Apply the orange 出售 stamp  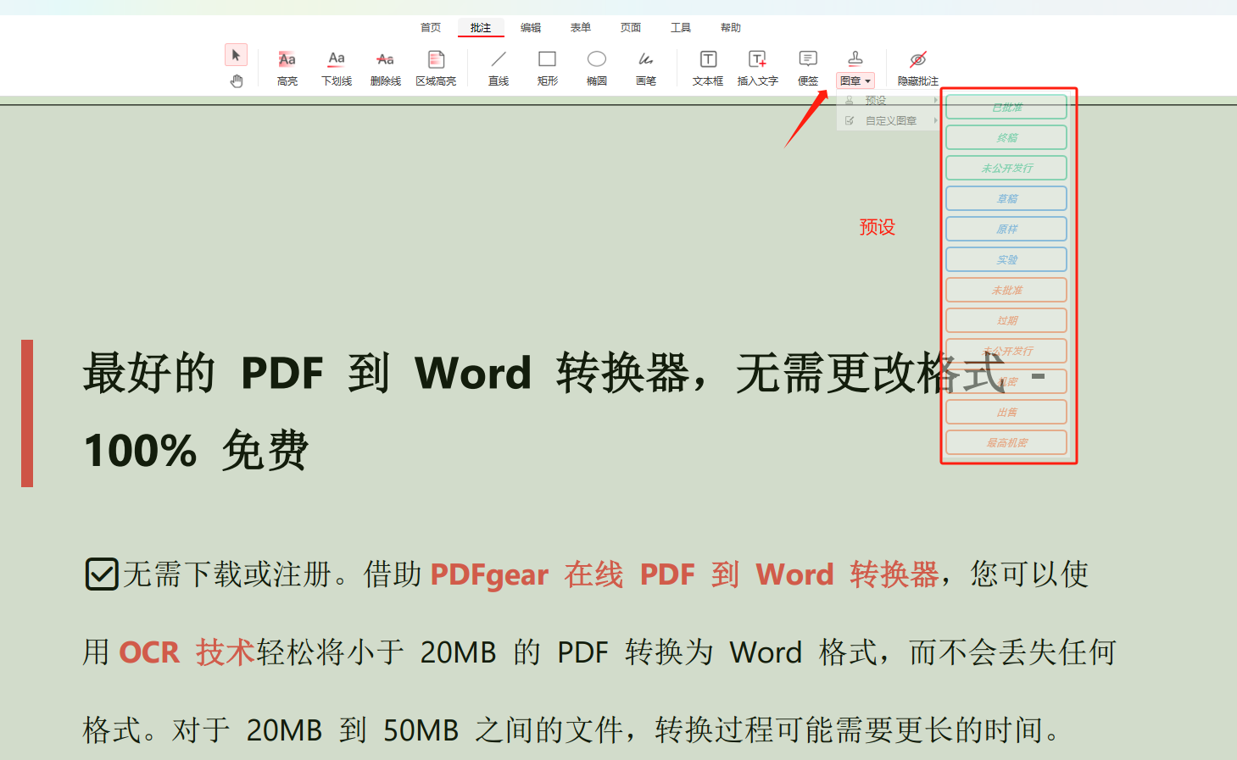coord(1006,412)
